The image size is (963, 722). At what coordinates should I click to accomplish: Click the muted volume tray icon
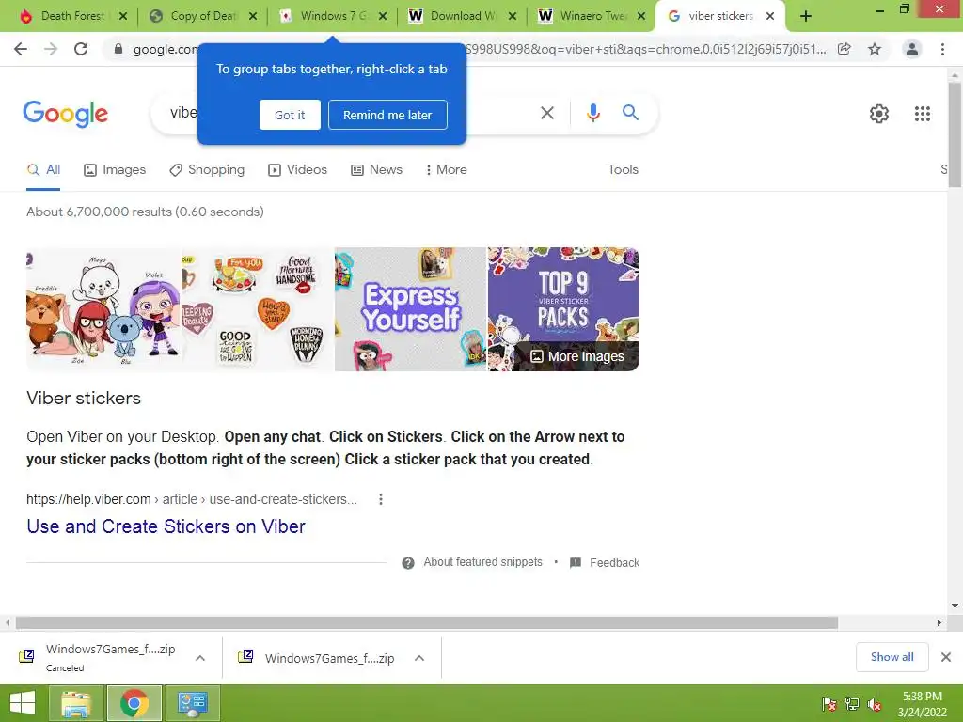coord(875,705)
